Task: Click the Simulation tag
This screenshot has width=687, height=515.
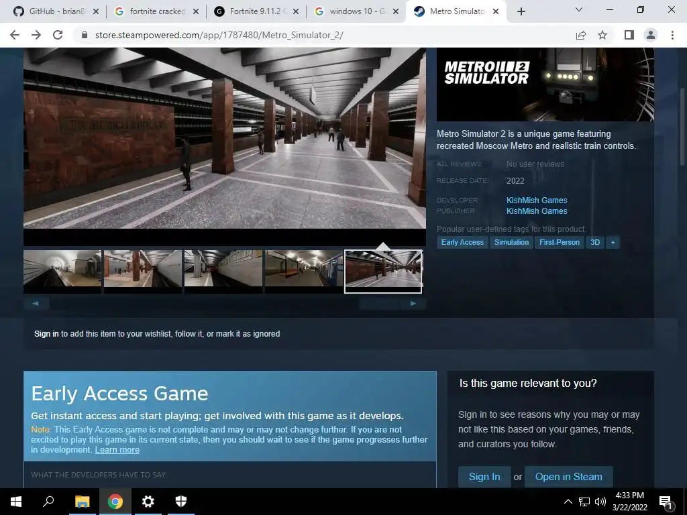Action: click(x=511, y=242)
